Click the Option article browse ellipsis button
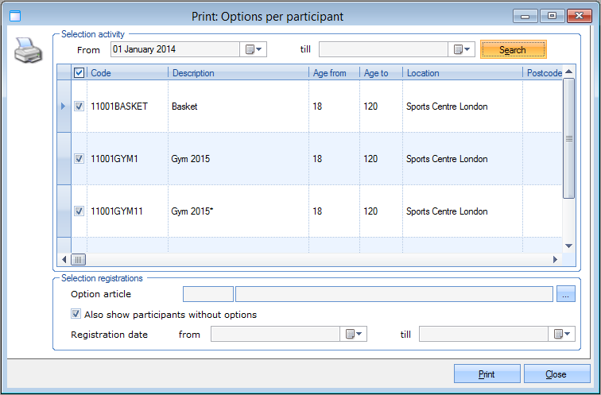 pos(565,294)
